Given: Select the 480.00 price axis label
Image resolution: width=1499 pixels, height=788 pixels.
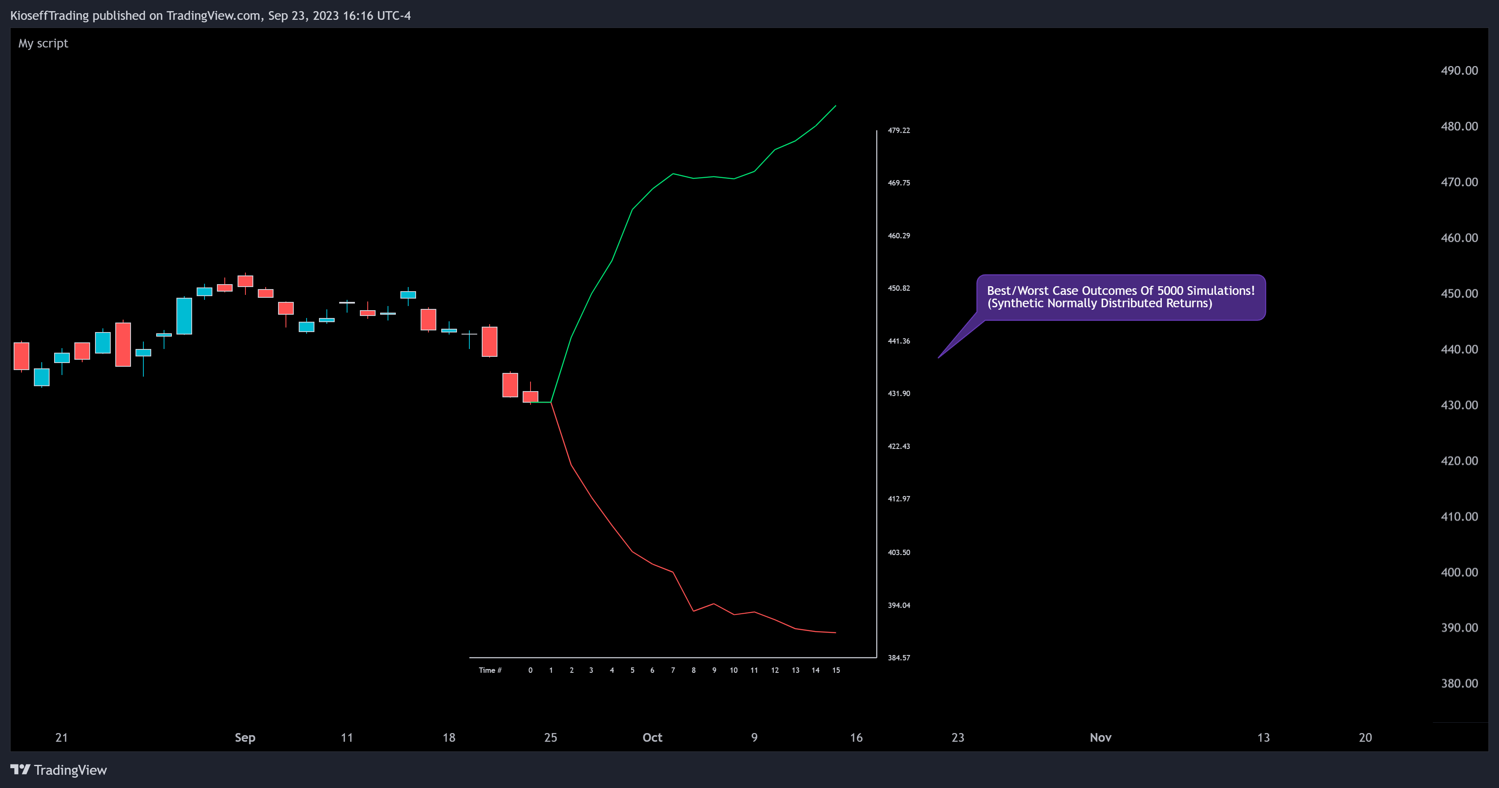Looking at the screenshot, I should [1459, 126].
